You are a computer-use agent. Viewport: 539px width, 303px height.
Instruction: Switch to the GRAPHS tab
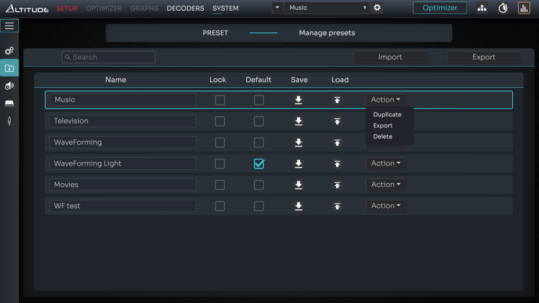(x=144, y=8)
